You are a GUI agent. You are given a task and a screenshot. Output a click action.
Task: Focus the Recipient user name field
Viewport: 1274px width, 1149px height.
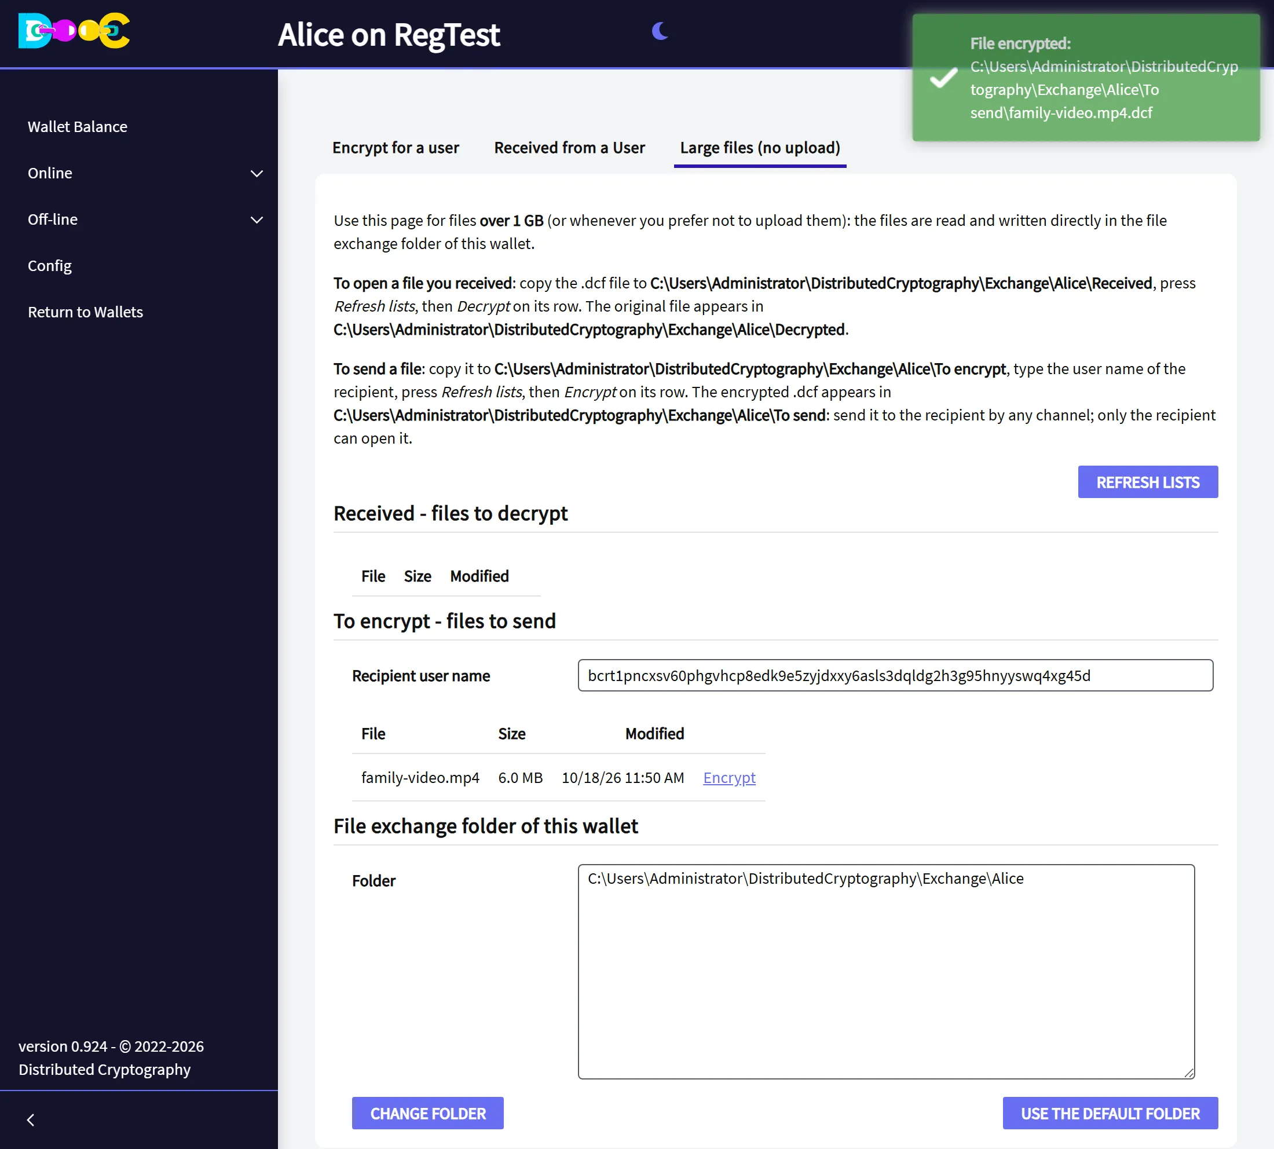tap(895, 675)
